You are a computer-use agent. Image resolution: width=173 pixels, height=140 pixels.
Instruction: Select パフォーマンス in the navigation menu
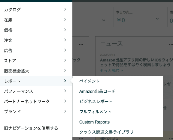pos(36,91)
